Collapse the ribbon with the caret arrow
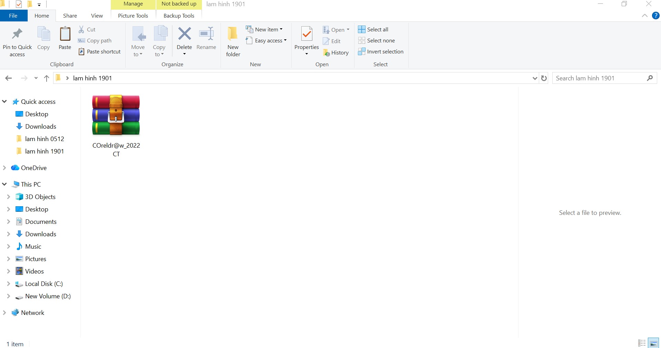This screenshot has width=661, height=348. click(x=644, y=16)
